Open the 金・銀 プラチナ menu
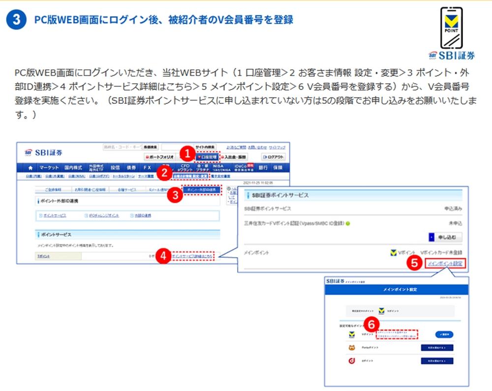Viewport: 492px width, 391px height. point(202,168)
